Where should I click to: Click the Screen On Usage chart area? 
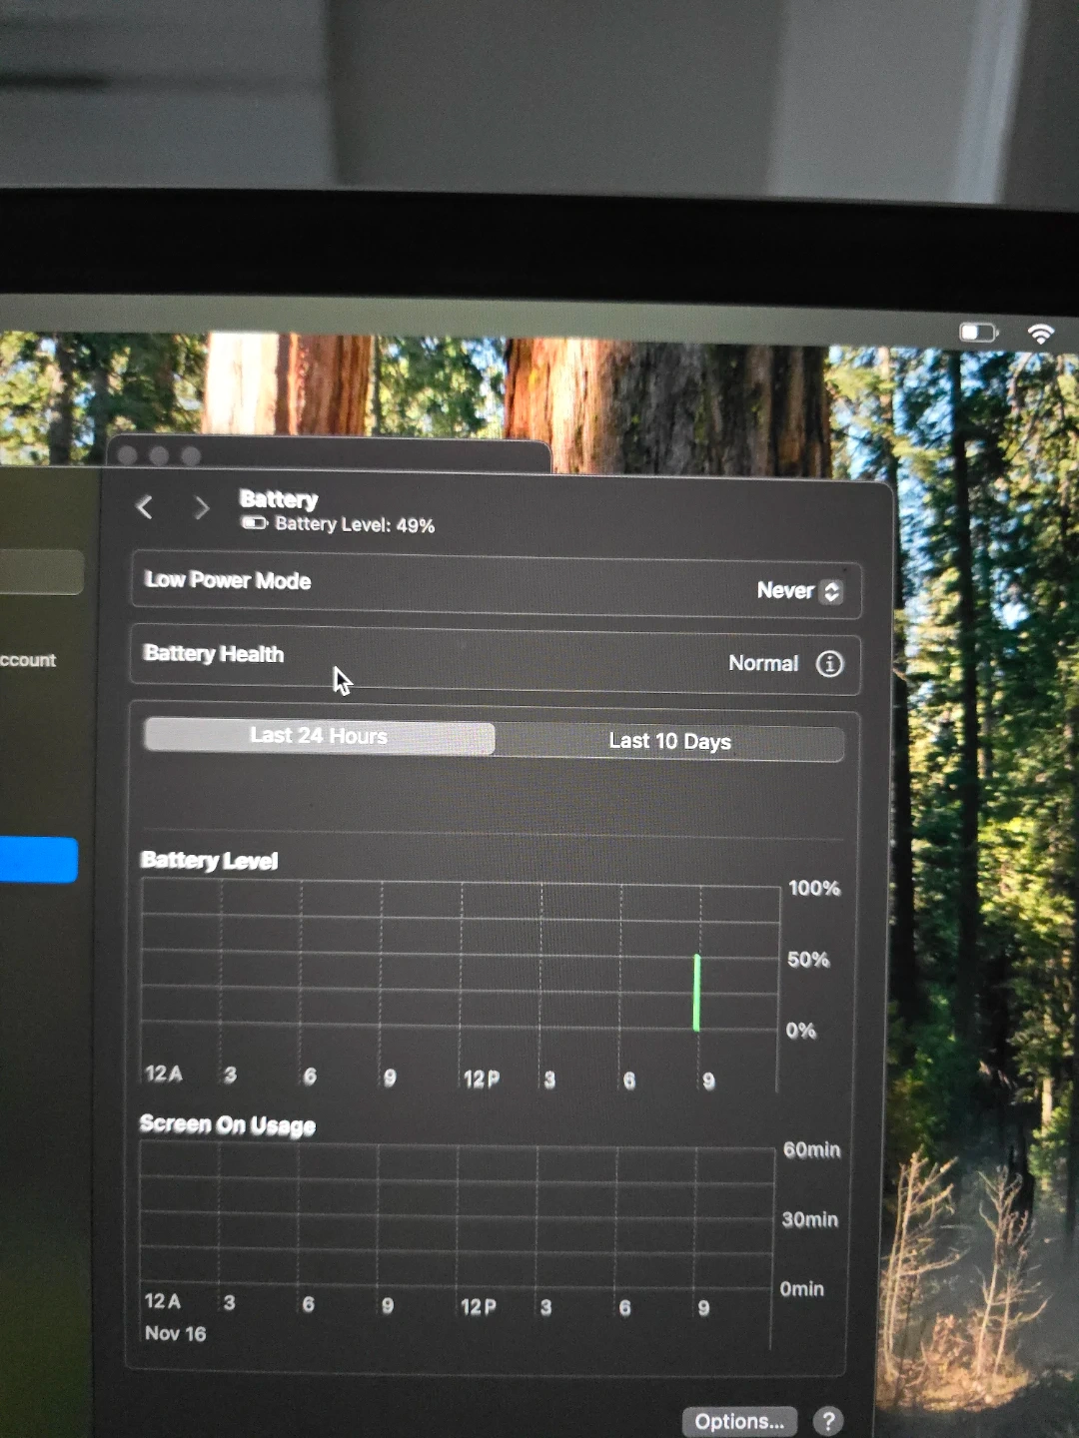[457, 1216]
